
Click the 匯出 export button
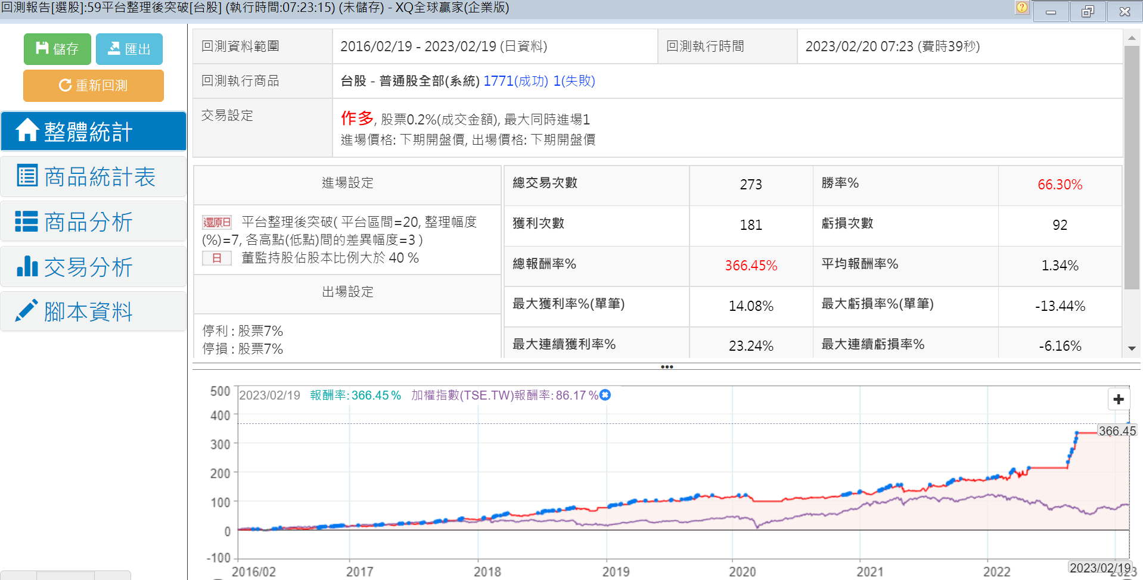(x=129, y=49)
